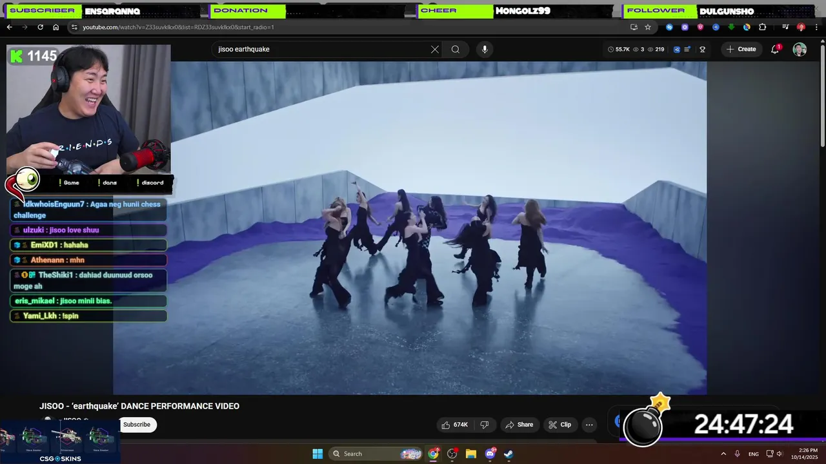Screen dimensions: 826x464
Task: Open the volume control in tray
Action: tap(780, 454)
